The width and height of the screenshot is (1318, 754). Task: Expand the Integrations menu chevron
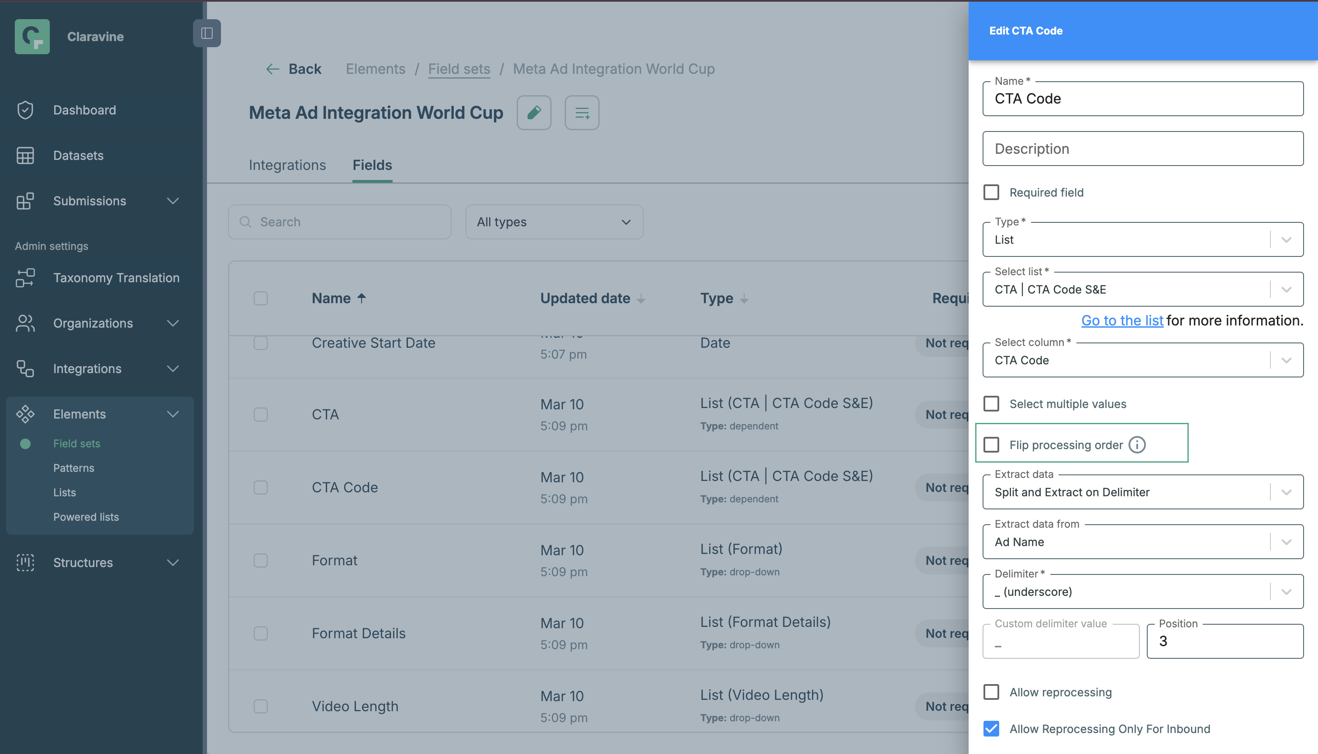click(173, 369)
